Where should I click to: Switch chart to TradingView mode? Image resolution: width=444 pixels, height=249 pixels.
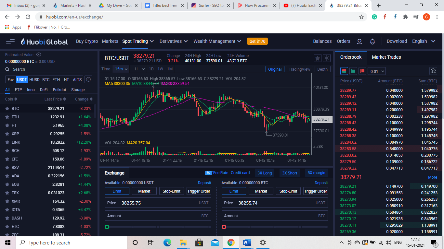299,69
